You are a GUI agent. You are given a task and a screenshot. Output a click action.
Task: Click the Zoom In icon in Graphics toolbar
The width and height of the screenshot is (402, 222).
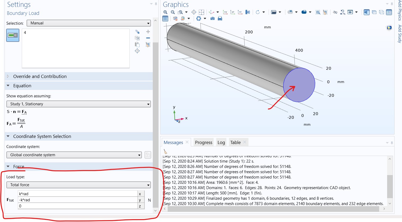click(165, 12)
